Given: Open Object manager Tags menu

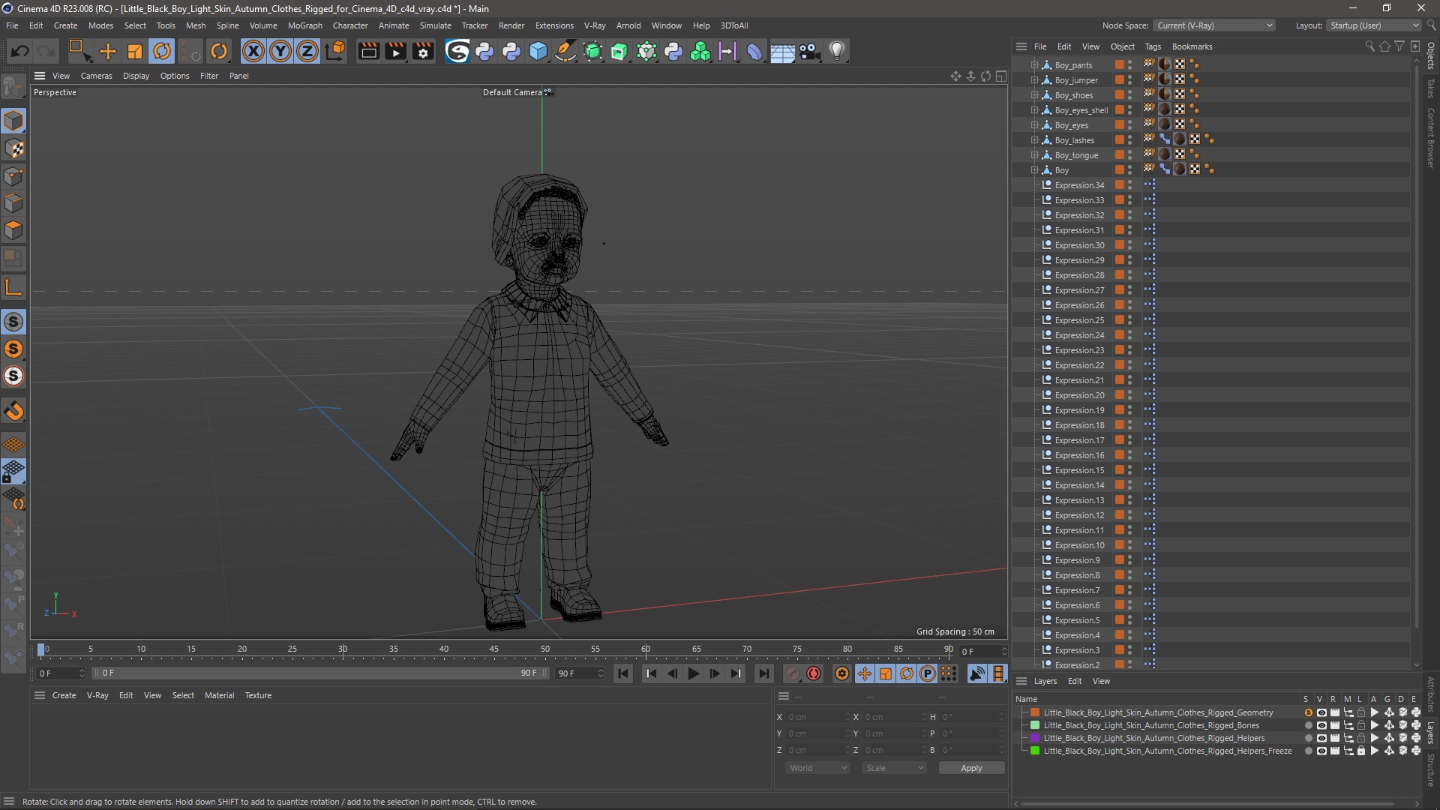Looking at the screenshot, I should [1153, 46].
